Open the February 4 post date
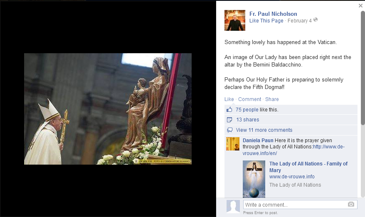The width and height of the screenshot is (365, 217). click(x=299, y=21)
